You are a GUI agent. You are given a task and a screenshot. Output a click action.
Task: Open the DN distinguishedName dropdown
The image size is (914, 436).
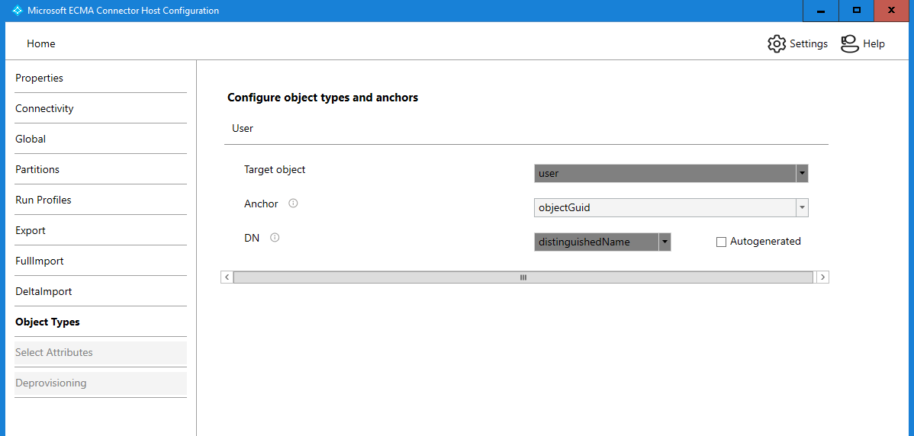665,242
